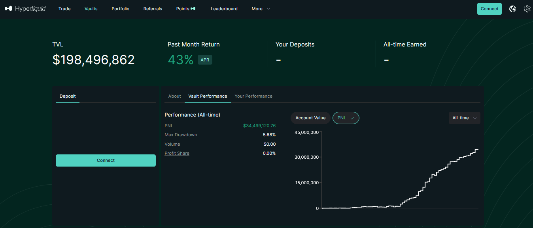533x228 pixels.
Task: Click the Connect button in header
Action: click(x=490, y=9)
